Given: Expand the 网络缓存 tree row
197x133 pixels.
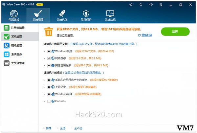Looking at the screenshot, I should click(44, 58).
